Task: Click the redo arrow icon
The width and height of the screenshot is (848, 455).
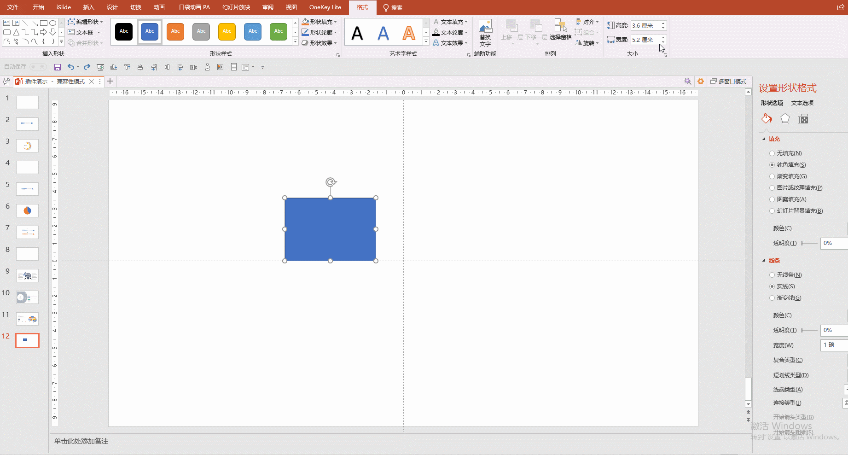Action: pyautogui.click(x=87, y=67)
